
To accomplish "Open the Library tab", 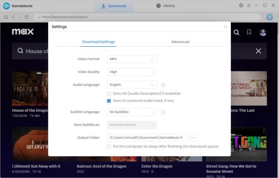I will [x=165, y=6].
